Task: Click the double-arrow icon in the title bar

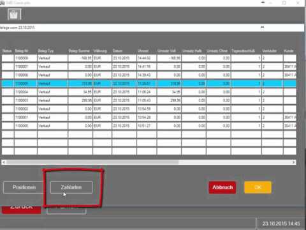Action: click(263, 3)
